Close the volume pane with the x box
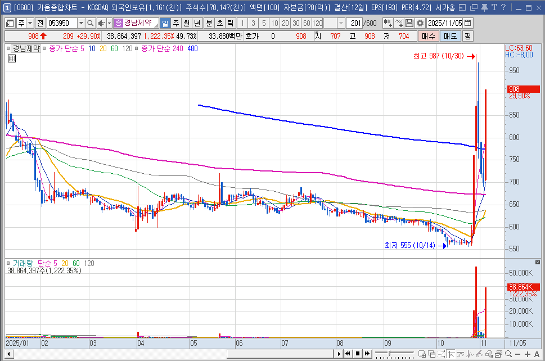 tap(537, 263)
